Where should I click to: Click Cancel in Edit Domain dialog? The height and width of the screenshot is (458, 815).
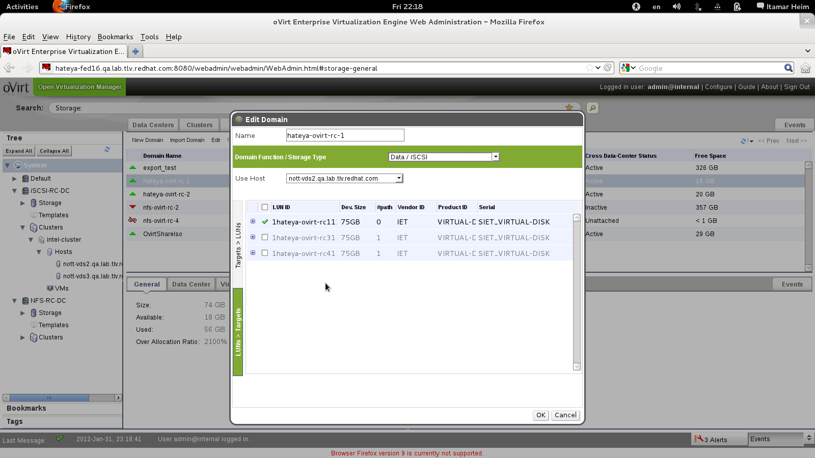coord(565,415)
